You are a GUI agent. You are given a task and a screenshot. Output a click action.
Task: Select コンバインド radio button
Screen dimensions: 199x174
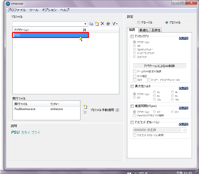(x=134, y=57)
